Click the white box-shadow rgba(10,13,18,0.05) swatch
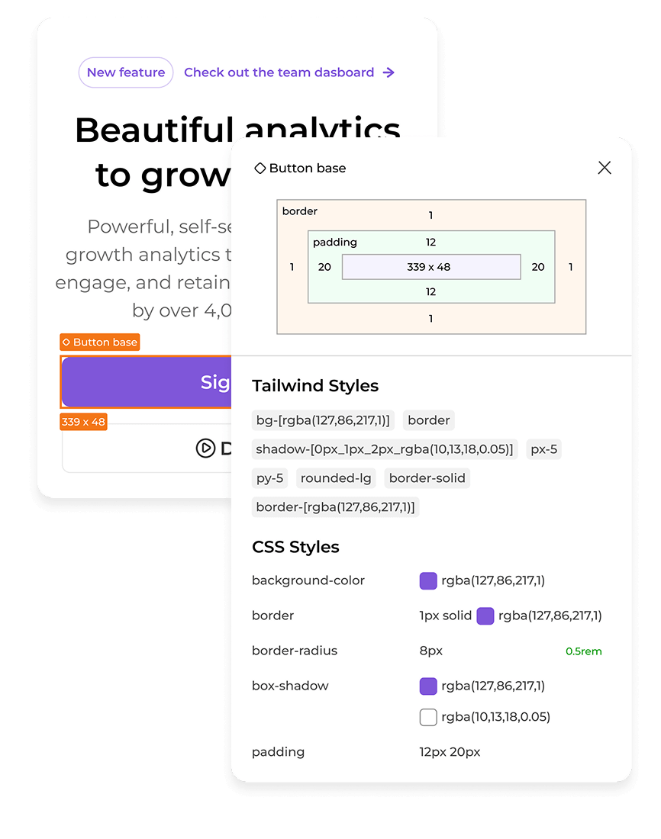This screenshot has width=661, height=839. pos(428,717)
